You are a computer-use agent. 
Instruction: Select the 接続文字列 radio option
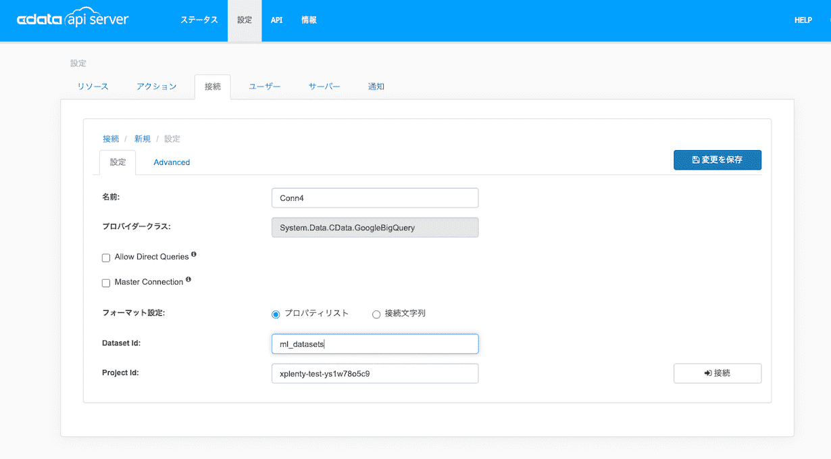tap(376, 314)
